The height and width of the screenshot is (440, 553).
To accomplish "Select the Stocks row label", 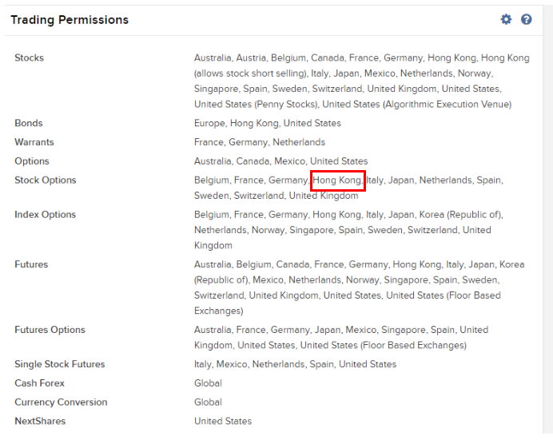I will tap(30, 57).
